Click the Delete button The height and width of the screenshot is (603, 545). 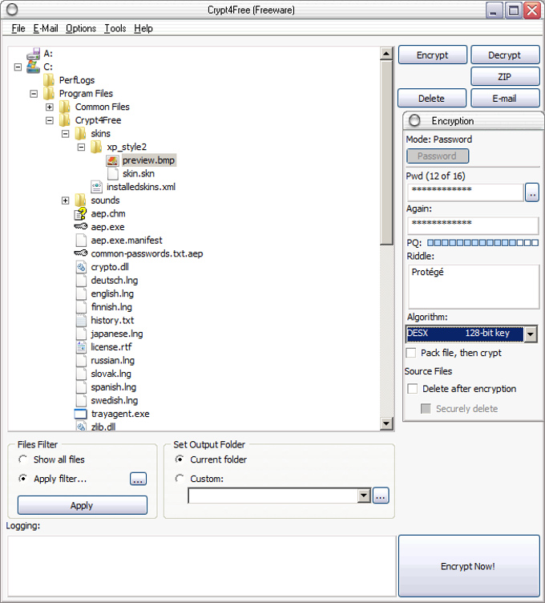(x=432, y=99)
